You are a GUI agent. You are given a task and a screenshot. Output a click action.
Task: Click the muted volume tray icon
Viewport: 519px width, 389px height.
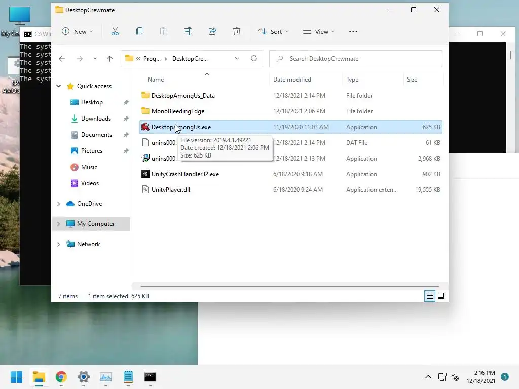[x=456, y=377]
